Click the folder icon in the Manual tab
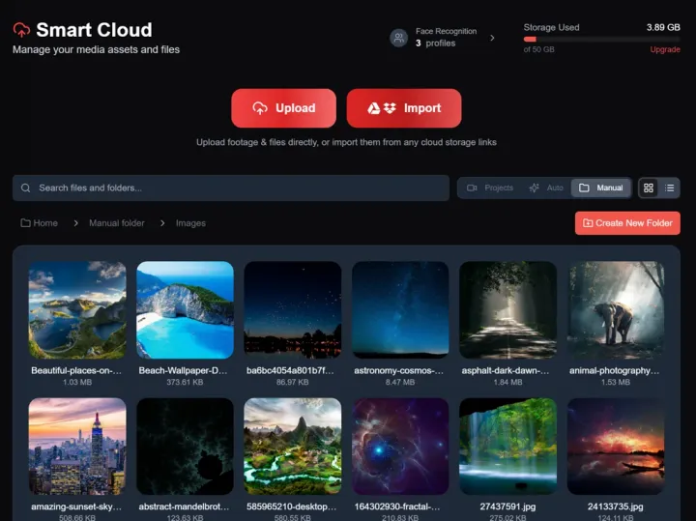 584,188
